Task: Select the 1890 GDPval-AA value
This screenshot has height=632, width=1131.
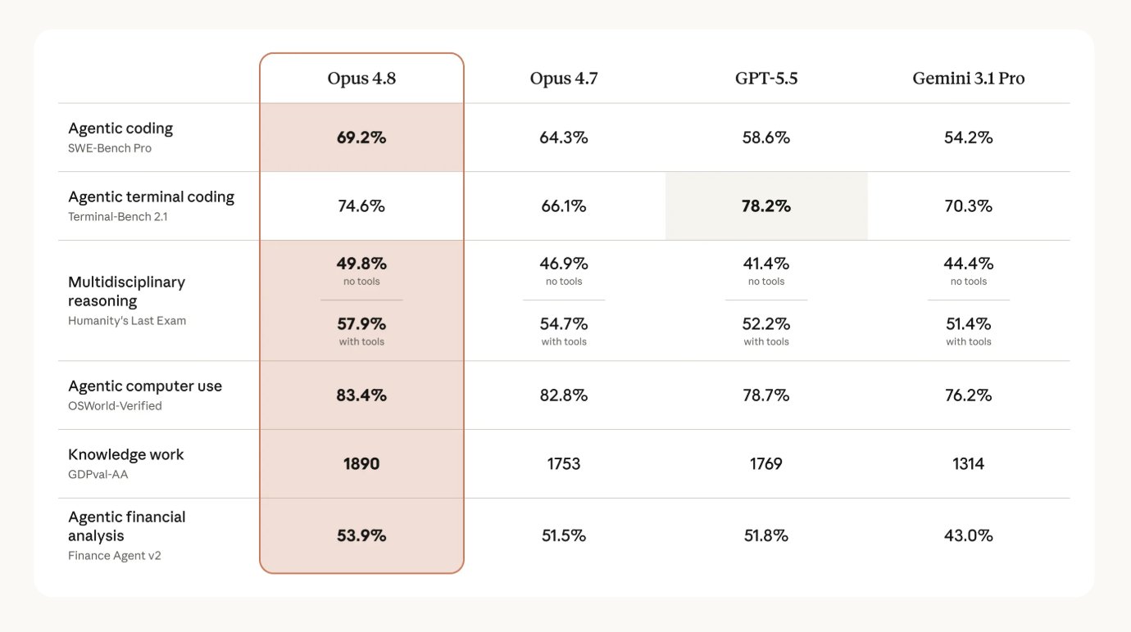Action: 361,464
